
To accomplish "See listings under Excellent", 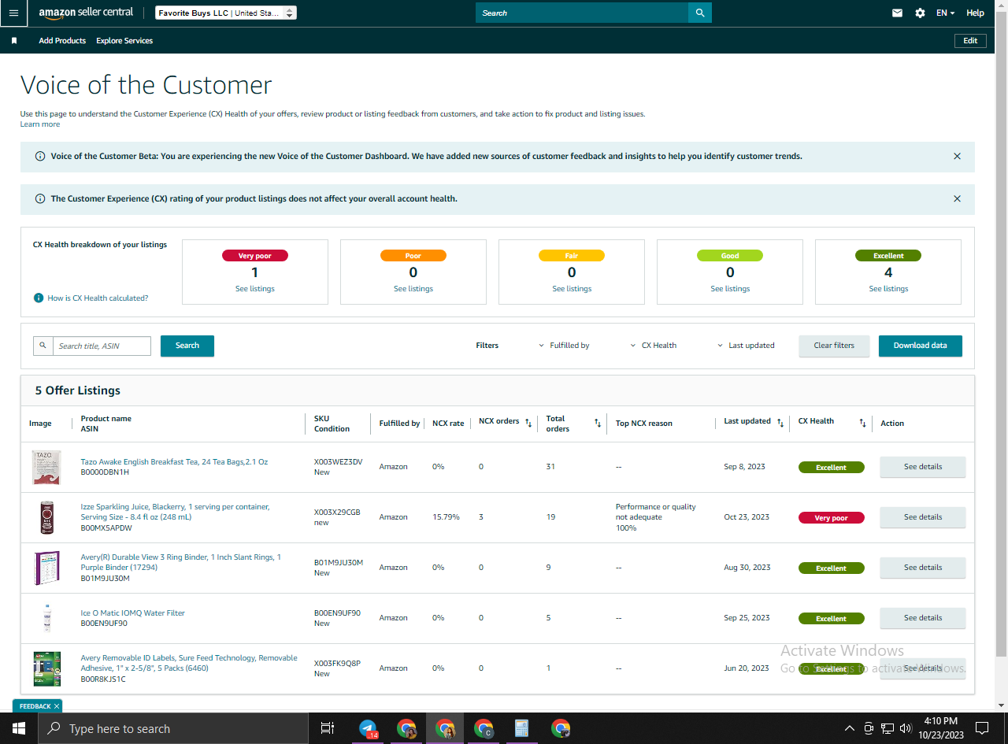I will point(888,289).
